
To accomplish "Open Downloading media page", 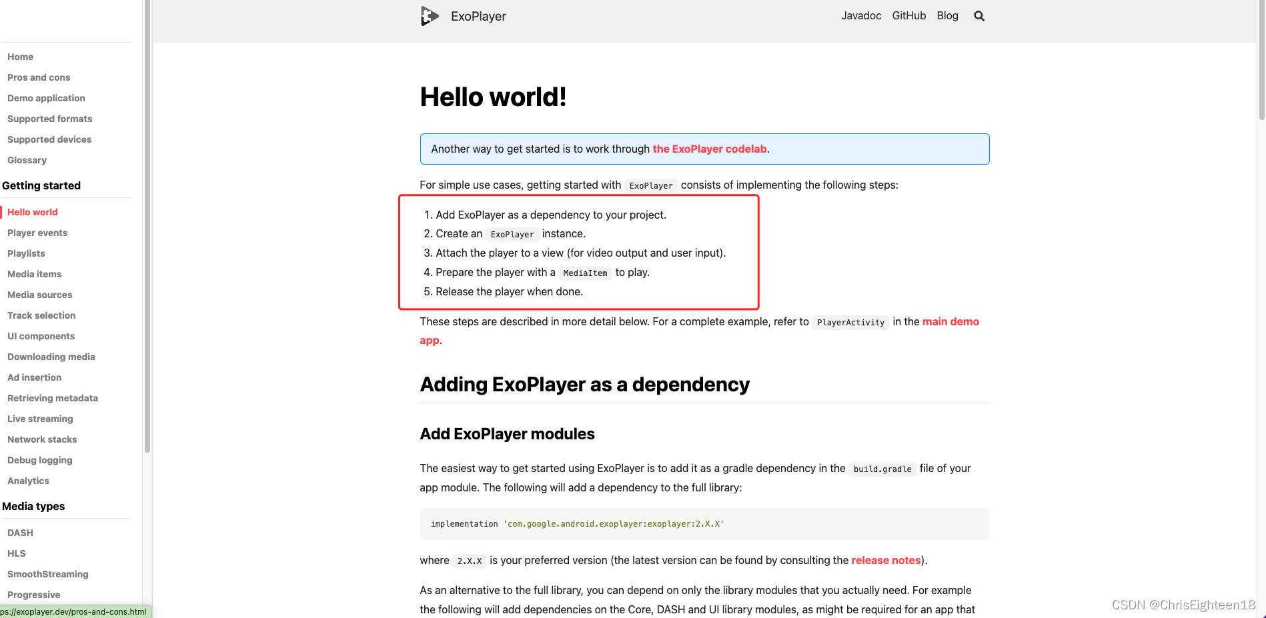I will point(51,357).
